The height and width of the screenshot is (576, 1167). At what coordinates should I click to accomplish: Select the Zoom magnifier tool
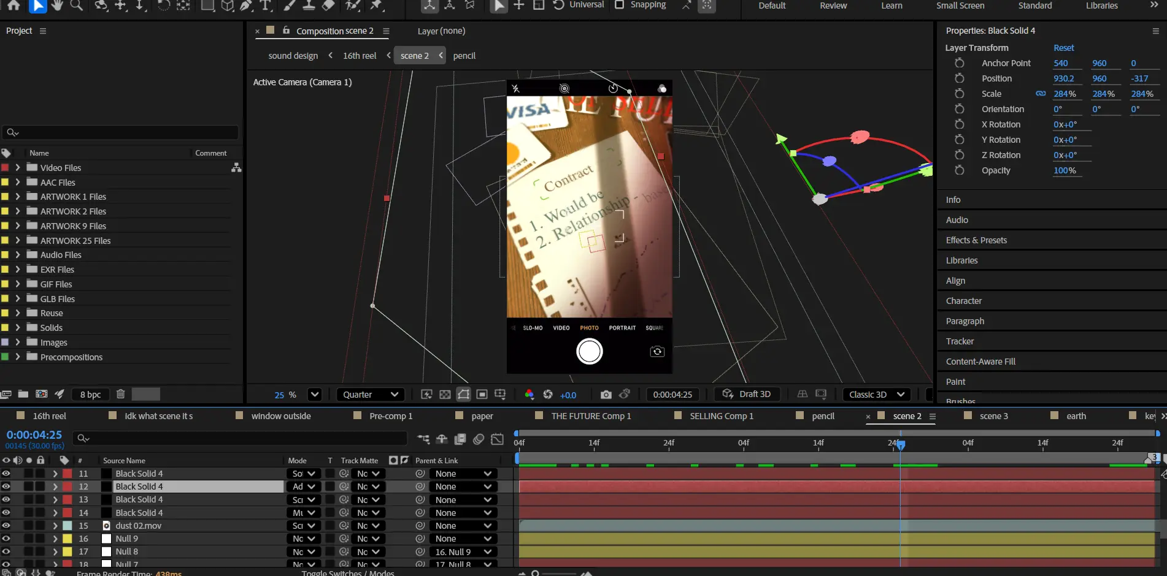point(77,6)
